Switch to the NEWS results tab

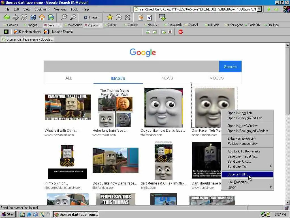pos(167,78)
